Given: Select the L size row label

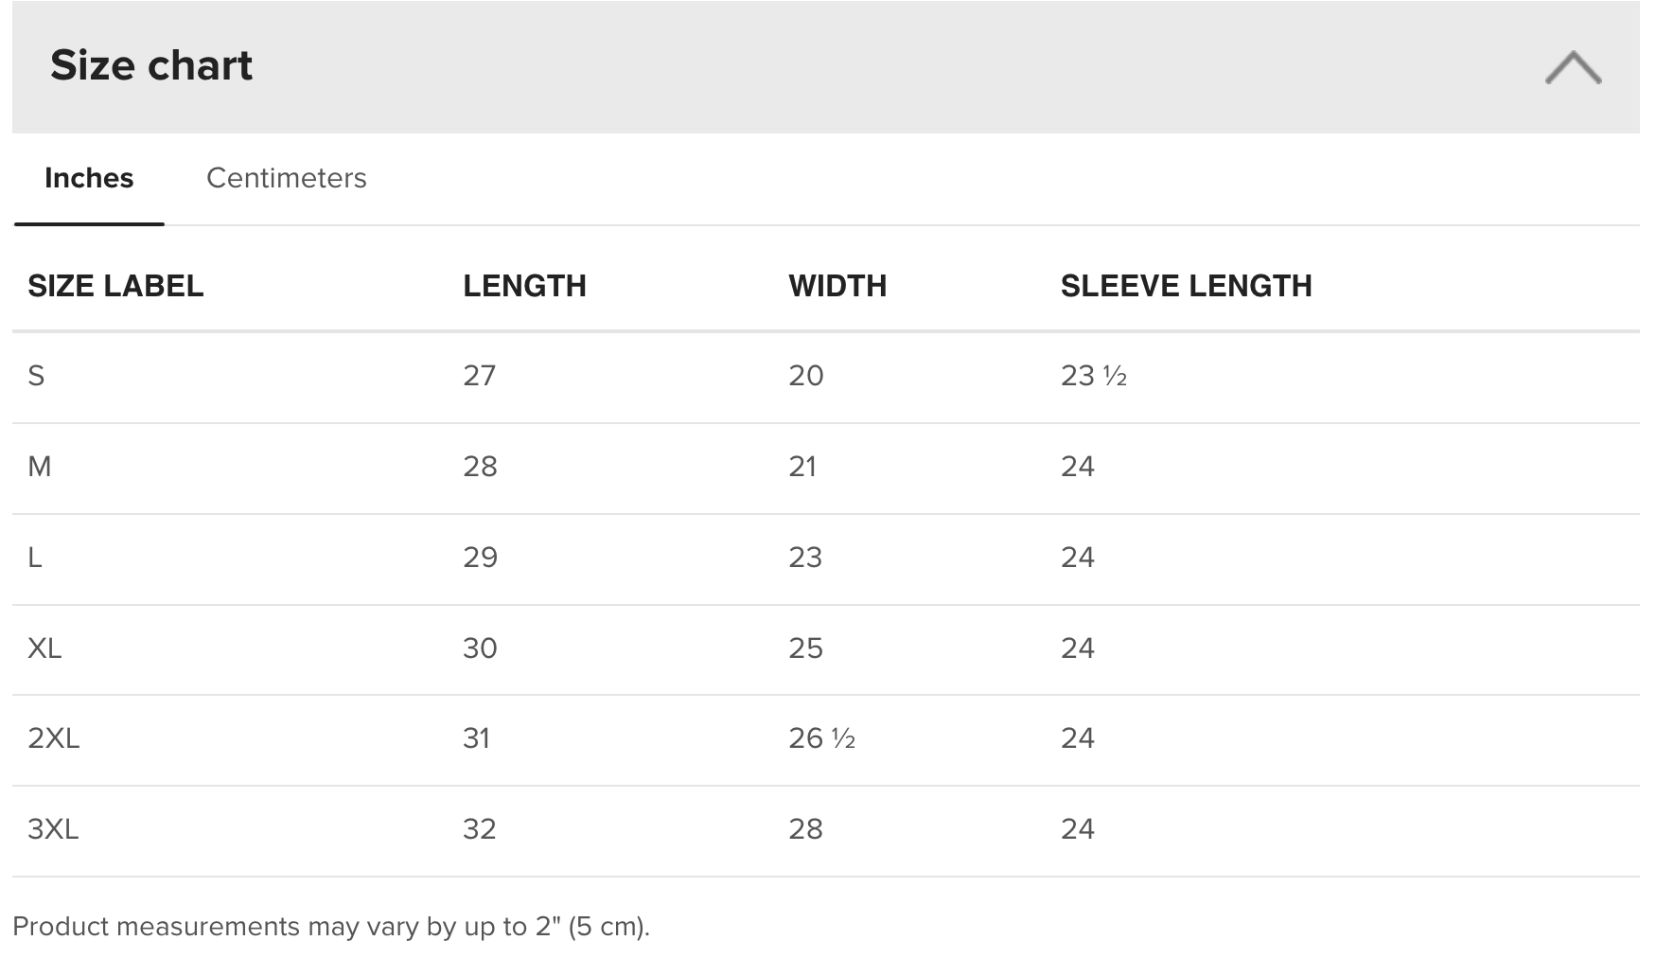Looking at the screenshot, I should click(x=35, y=558).
